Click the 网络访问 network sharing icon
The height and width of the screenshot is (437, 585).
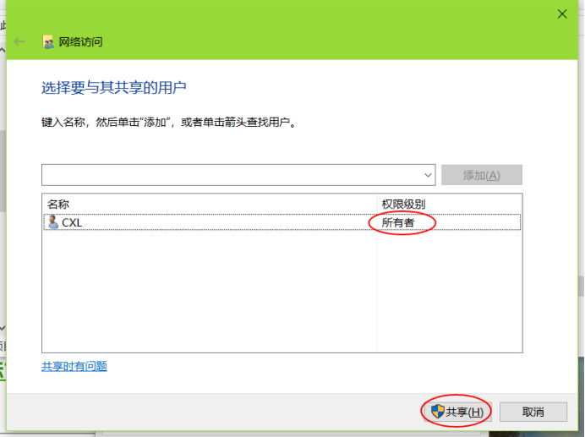(49, 42)
